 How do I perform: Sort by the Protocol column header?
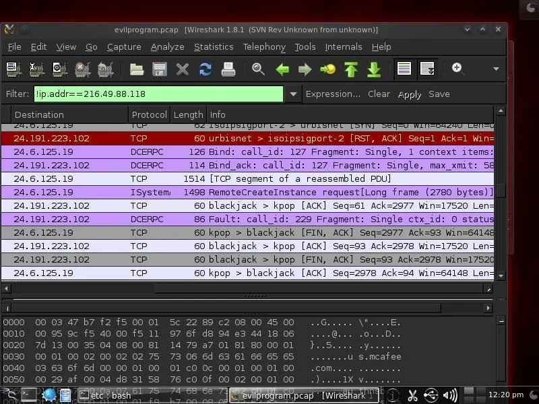click(x=149, y=114)
